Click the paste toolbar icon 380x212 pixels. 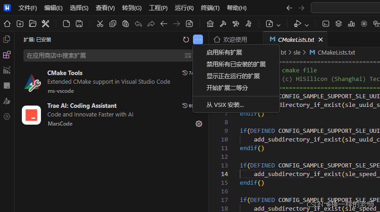click(125, 24)
